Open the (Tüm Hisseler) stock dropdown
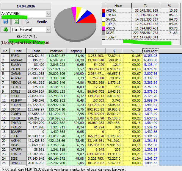The image size is (182, 171). [x=48, y=30]
